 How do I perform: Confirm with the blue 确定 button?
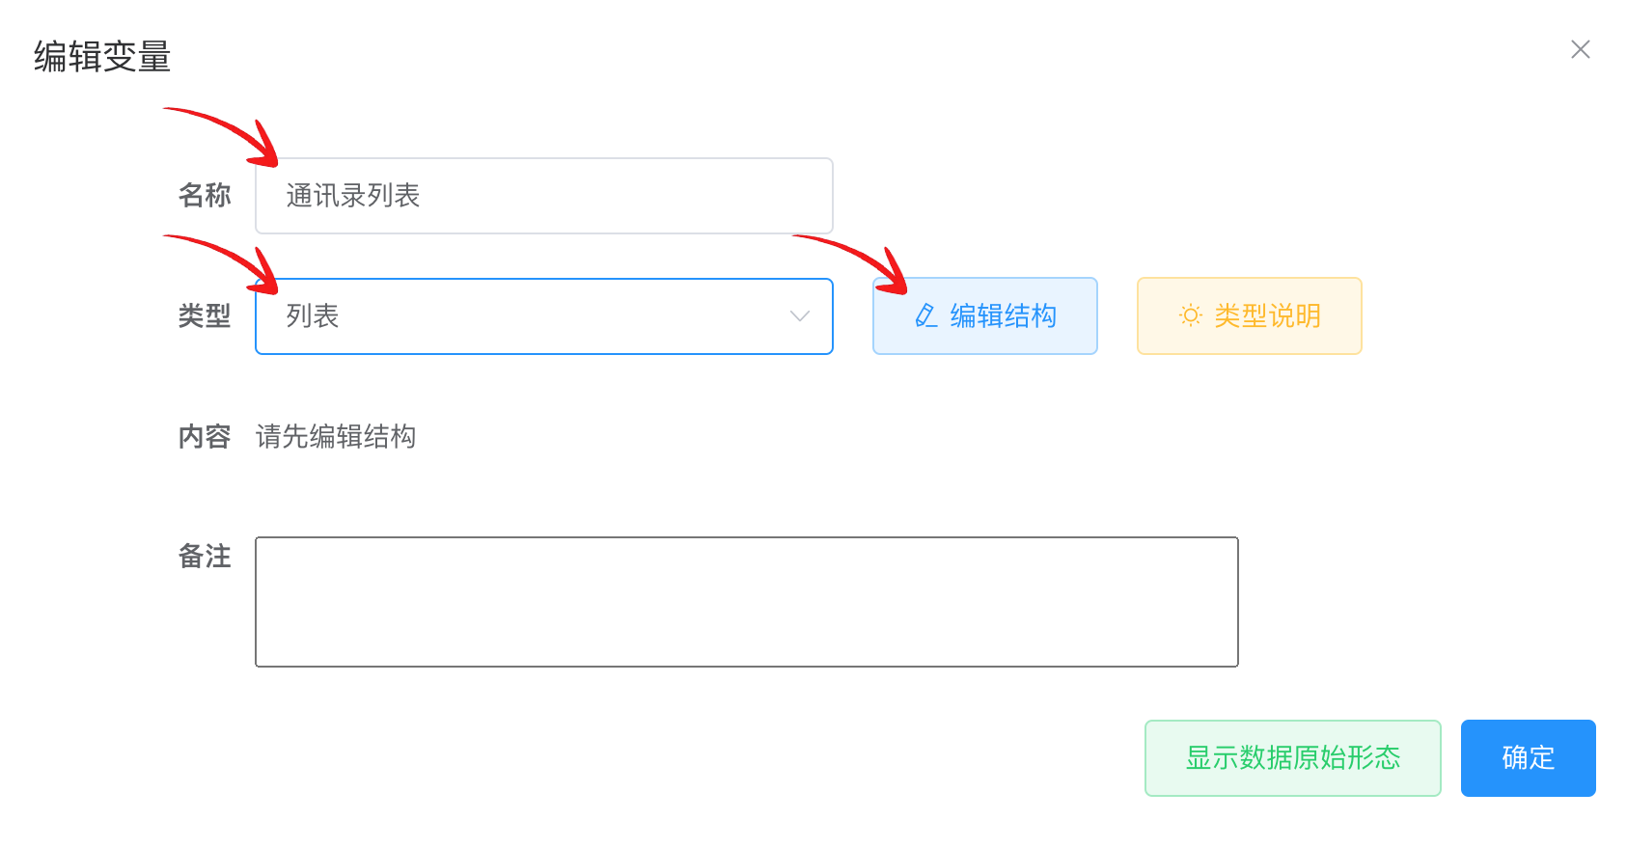[1529, 758]
